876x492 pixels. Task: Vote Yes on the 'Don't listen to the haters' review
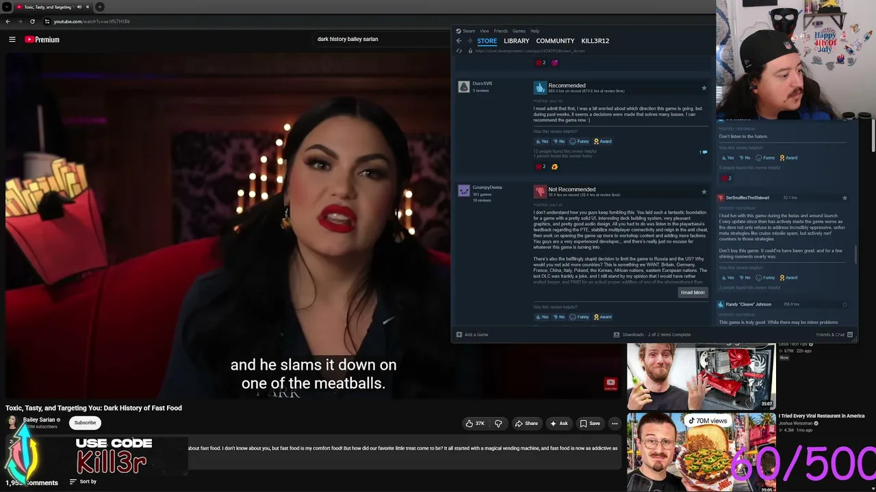(728, 158)
